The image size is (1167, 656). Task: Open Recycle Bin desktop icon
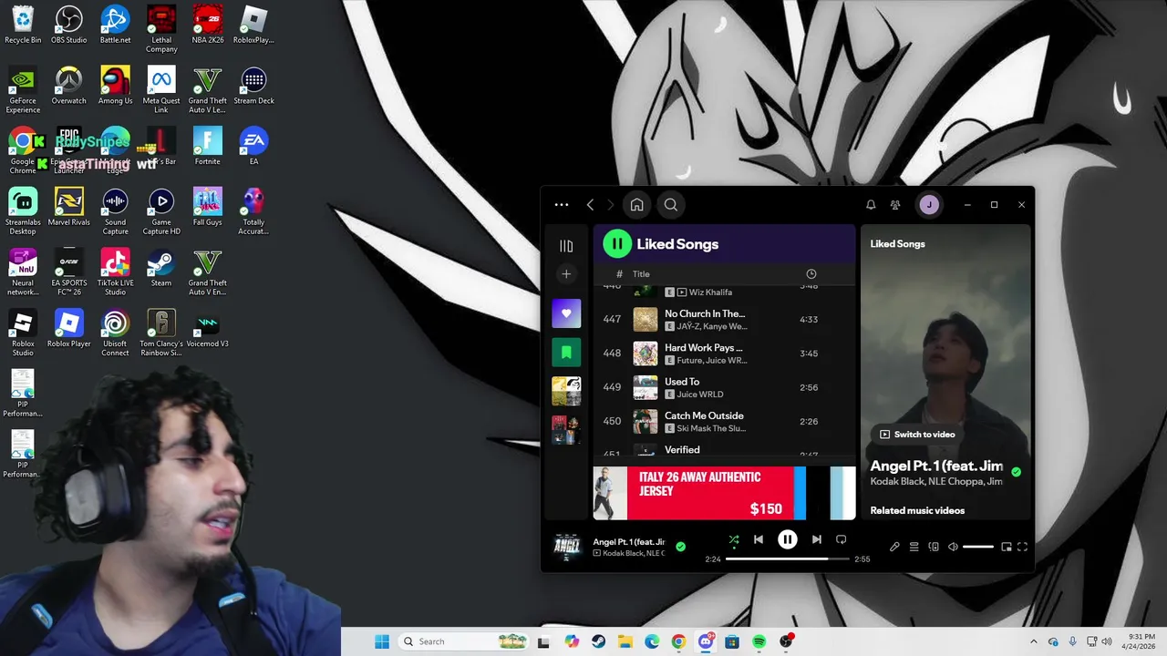pos(23,25)
